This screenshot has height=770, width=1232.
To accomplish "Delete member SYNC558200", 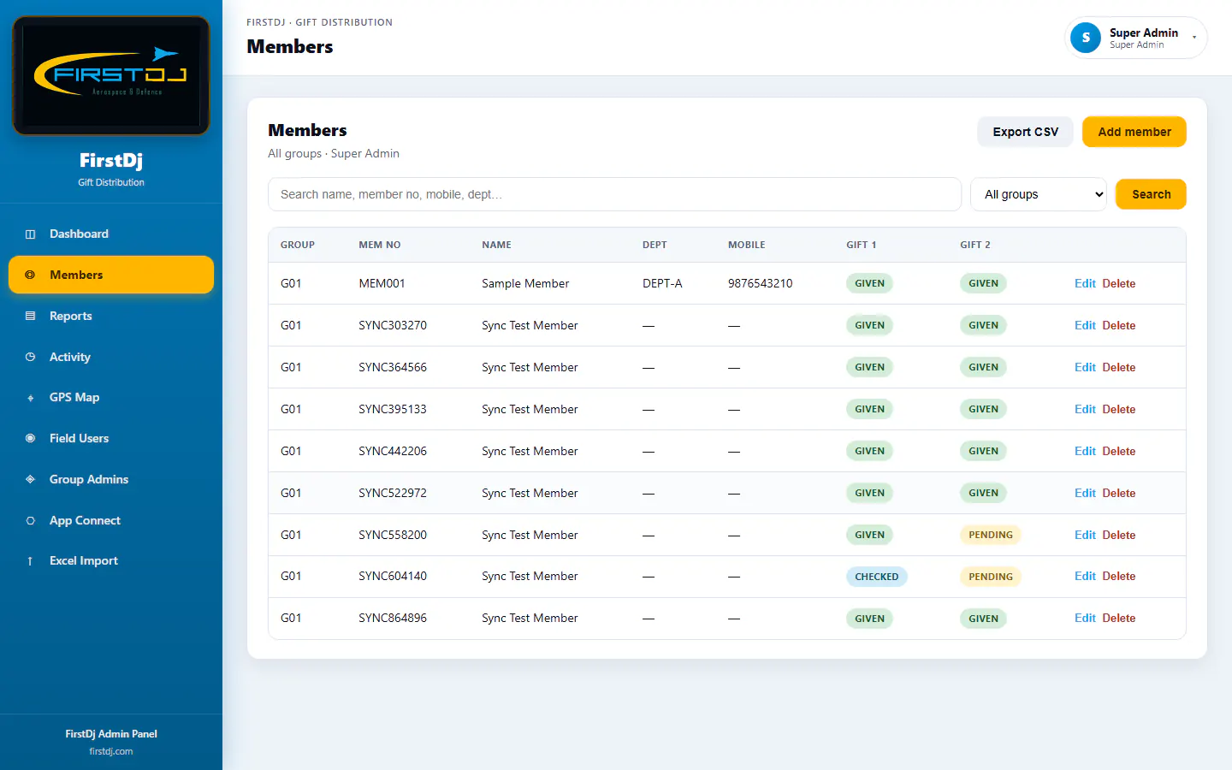I will coord(1119,535).
